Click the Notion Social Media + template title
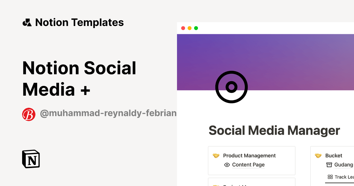 (x=79, y=79)
